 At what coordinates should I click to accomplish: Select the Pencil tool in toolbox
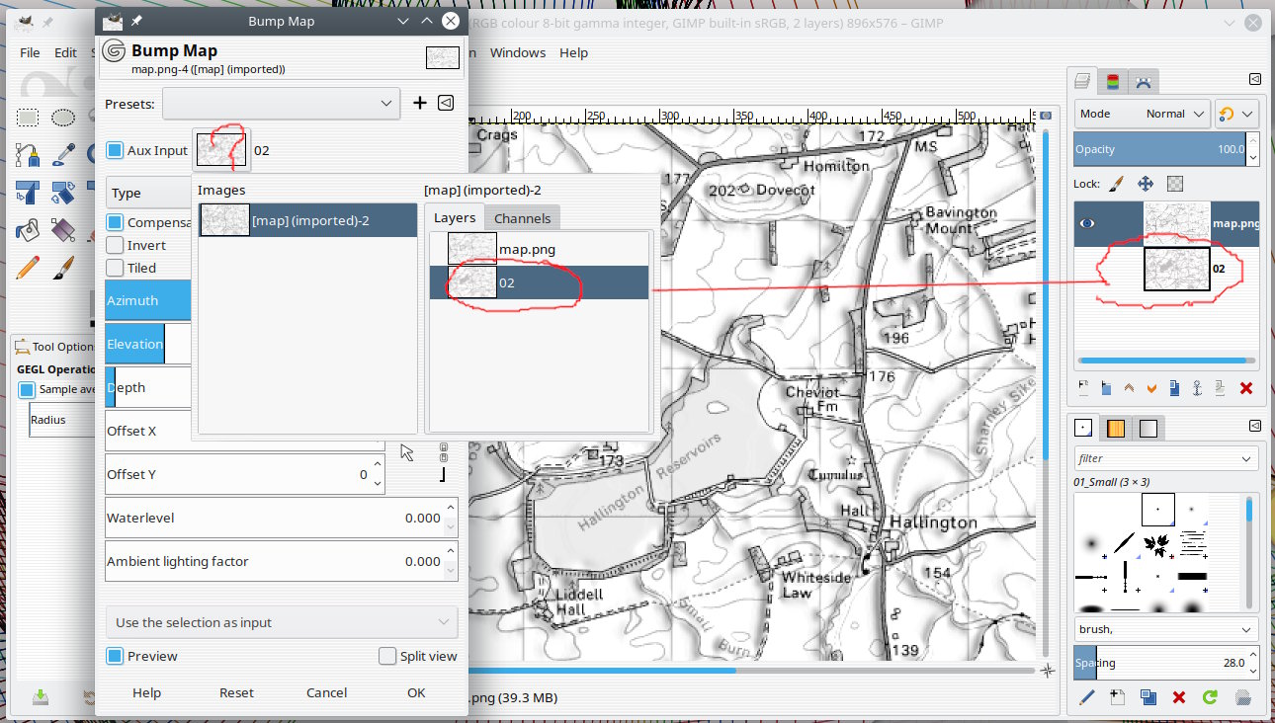[28, 268]
